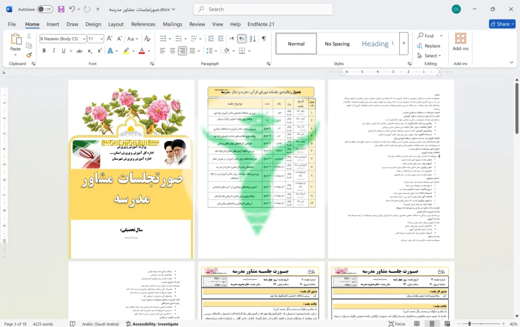This screenshot has width=520, height=327.
Task: Toggle right-to-left text direction
Action: point(242,39)
